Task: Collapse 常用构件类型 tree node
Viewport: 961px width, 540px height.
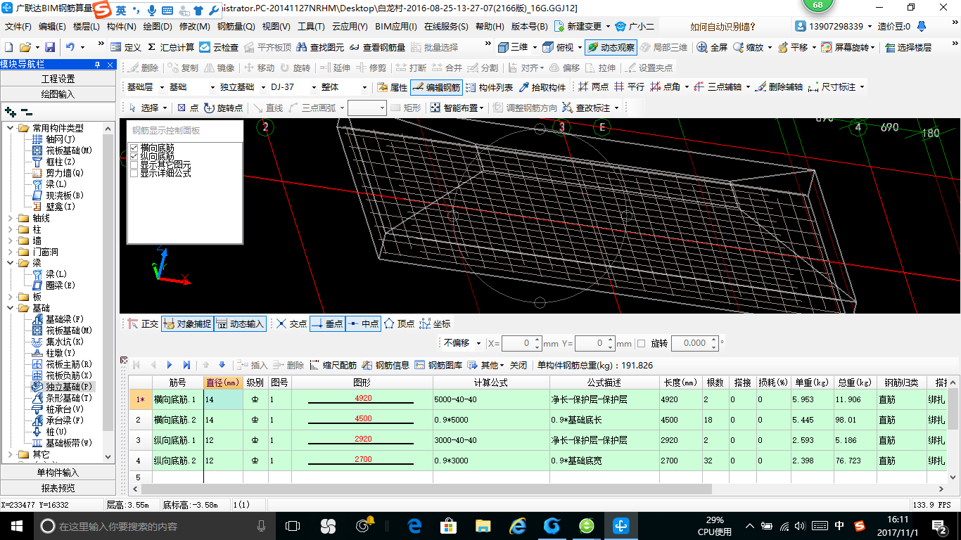Action: click(11, 128)
